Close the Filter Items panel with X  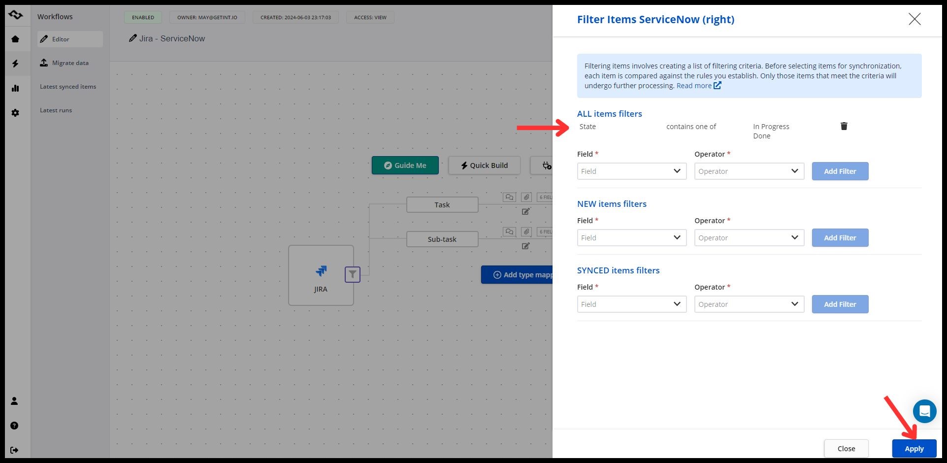pos(914,19)
